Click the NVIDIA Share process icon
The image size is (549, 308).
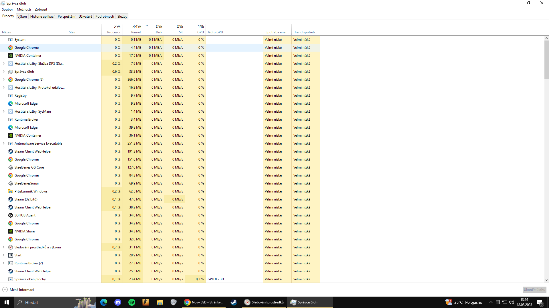(11, 231)
